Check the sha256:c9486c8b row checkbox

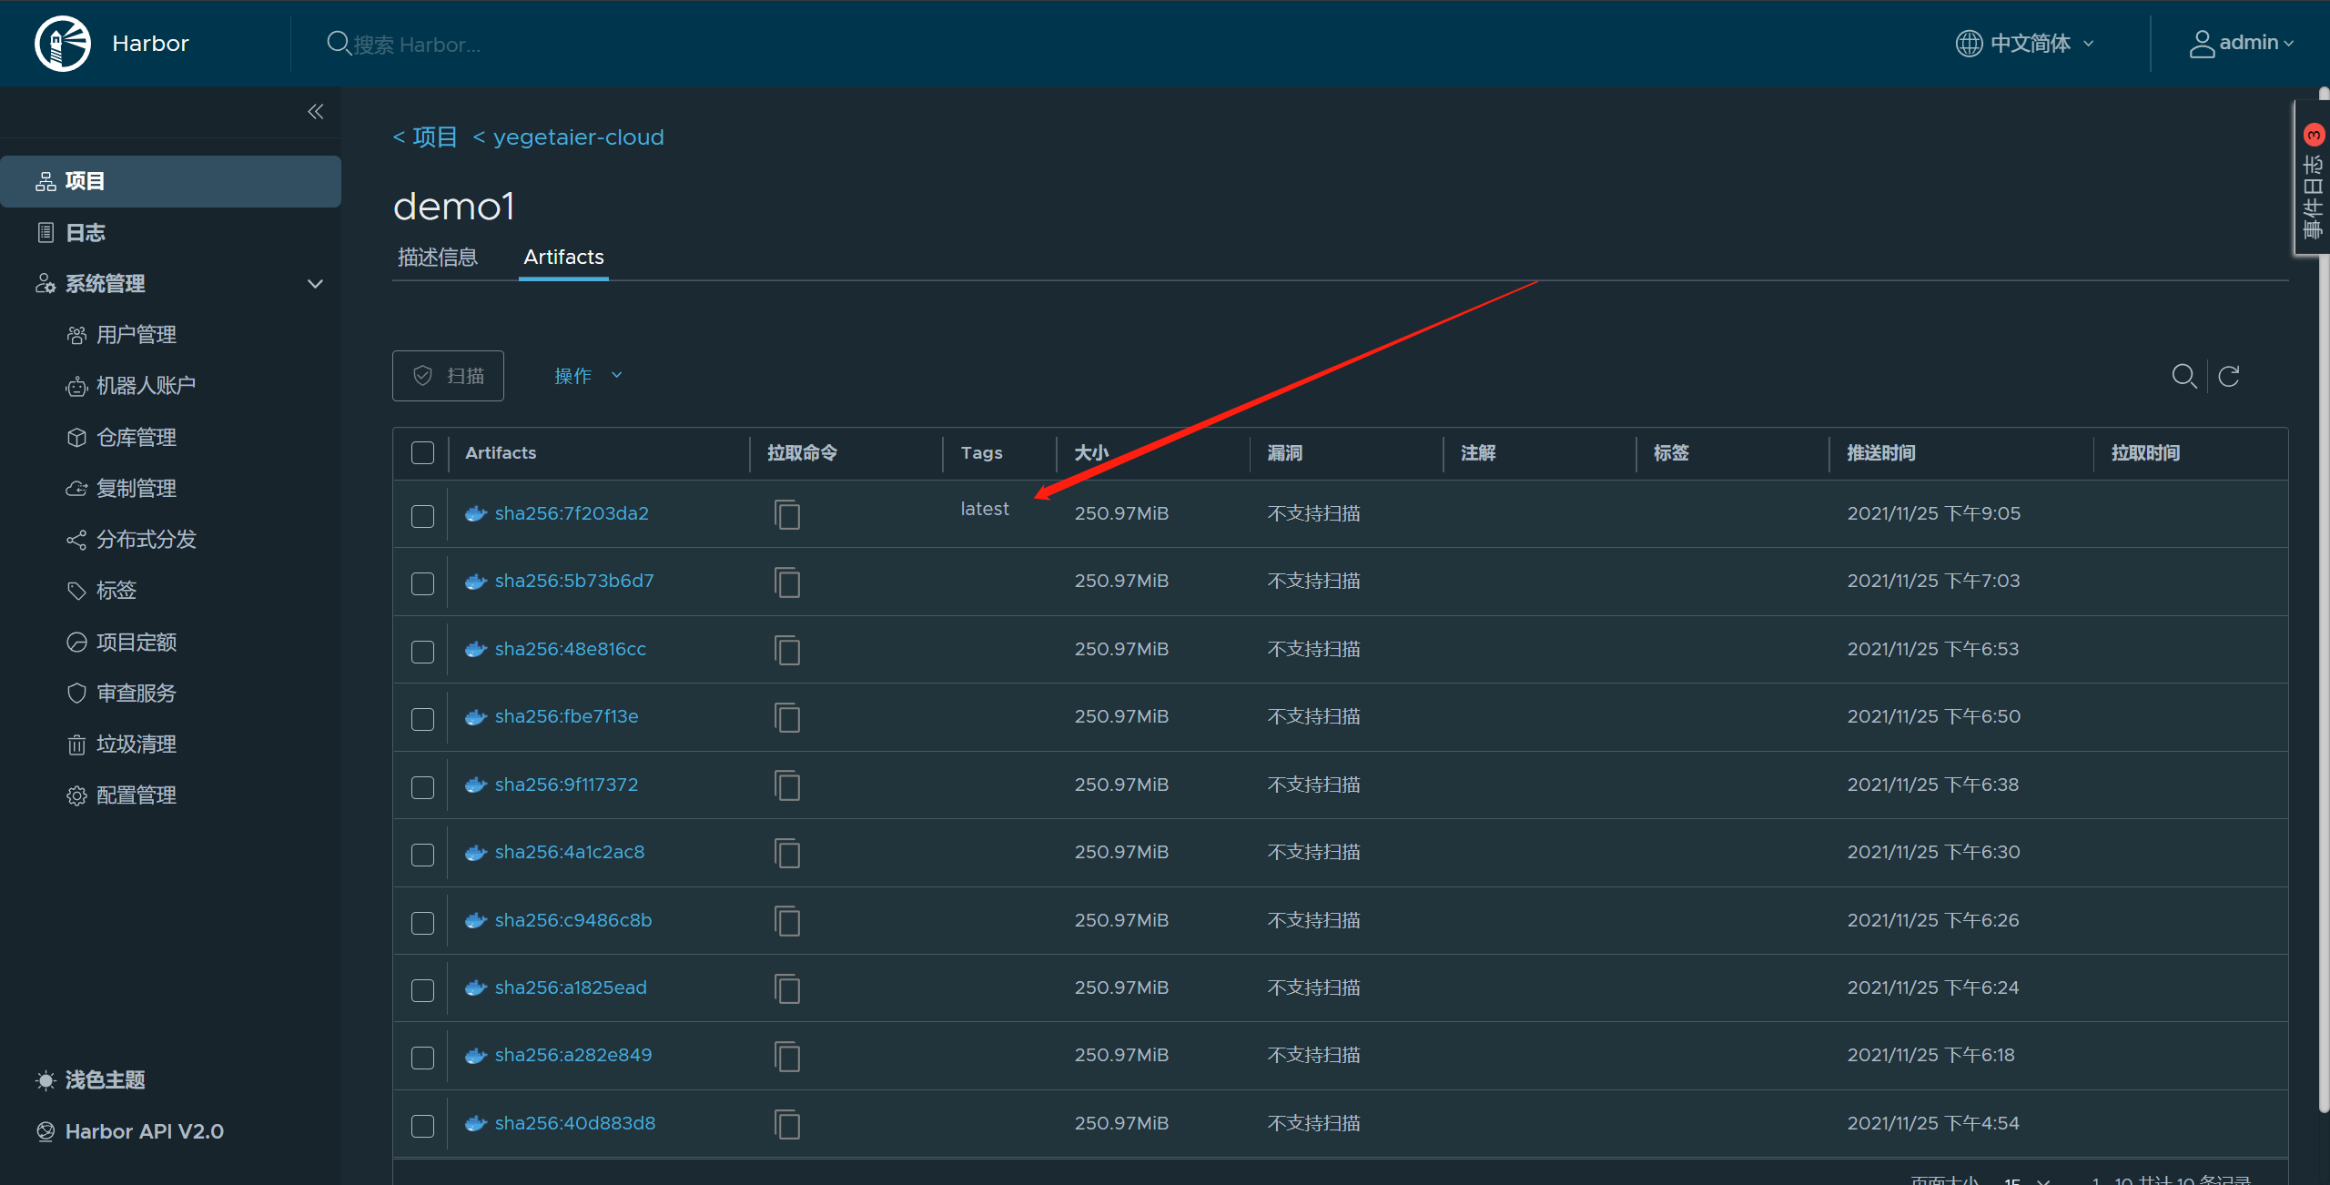(x=422, y=923)
